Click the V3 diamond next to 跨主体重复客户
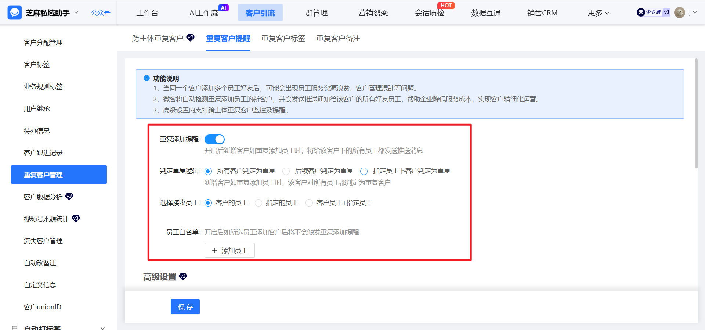The width and height of the screenshot is (705, 330). click(x=190, y=37)
